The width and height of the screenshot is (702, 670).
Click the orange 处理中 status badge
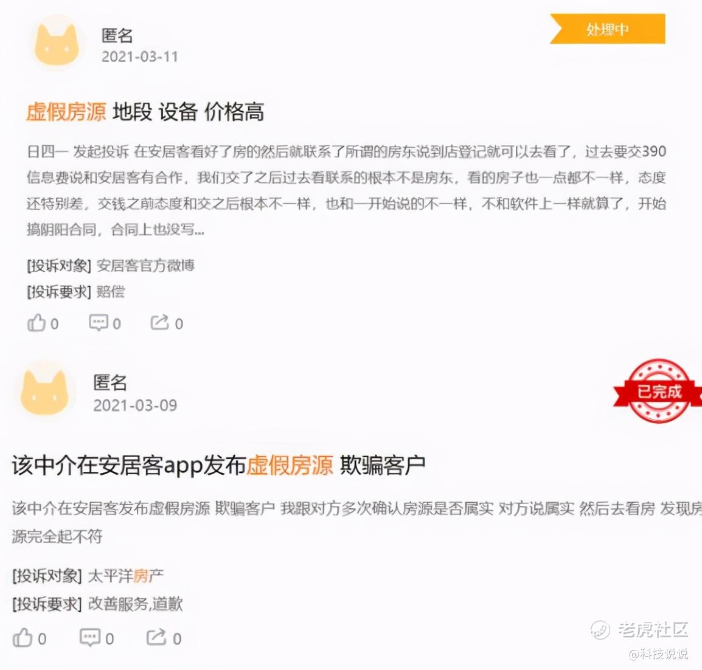click(x=608, y=29)
